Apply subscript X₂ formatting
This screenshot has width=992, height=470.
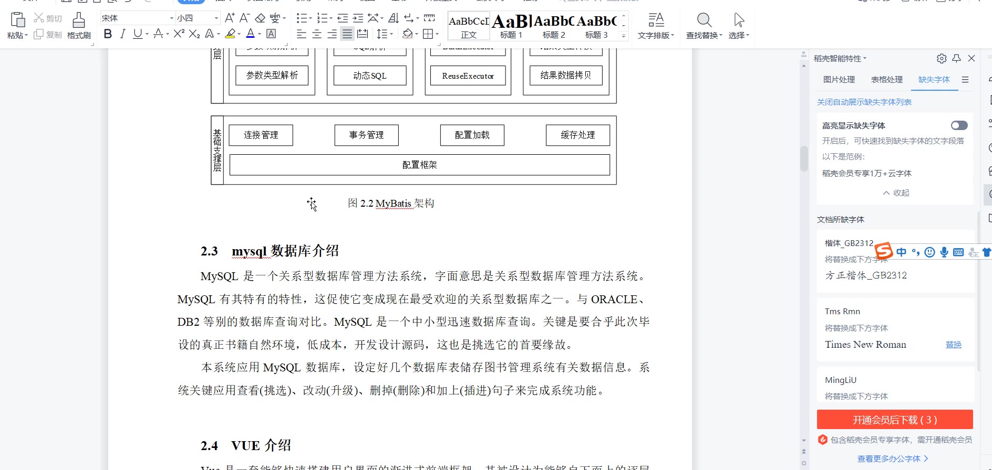tap(194, 34)
